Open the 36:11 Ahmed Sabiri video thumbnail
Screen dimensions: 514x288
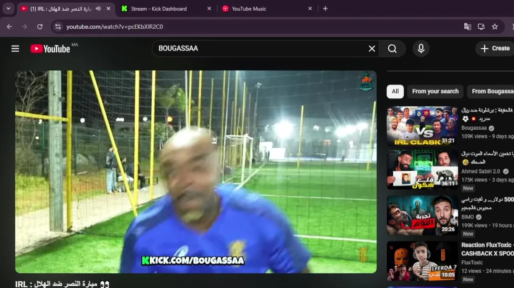click(422, 169)
